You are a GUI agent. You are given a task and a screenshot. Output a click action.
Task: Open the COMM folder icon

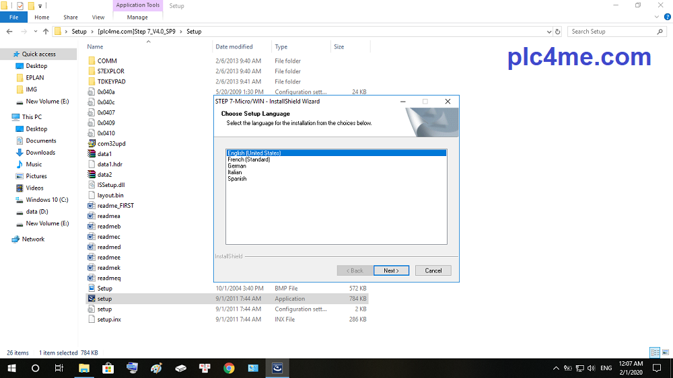click(92, 61)
